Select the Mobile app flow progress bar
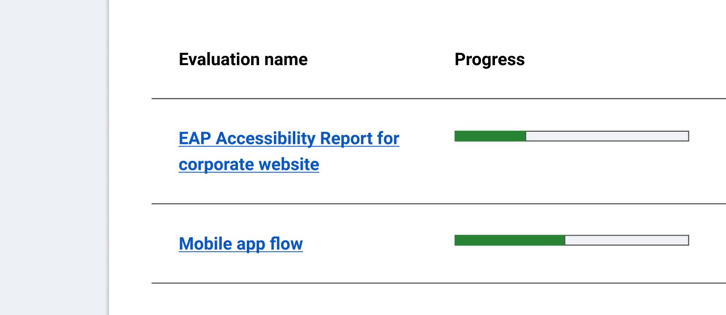Image resolution: width=726 pixels, height=315 pixels. pyautogui.click(x=572, y=240)
